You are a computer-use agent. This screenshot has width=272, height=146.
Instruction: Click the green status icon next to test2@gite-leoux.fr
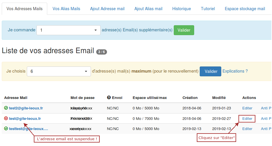pyautogui.click(x=6, y=108)
